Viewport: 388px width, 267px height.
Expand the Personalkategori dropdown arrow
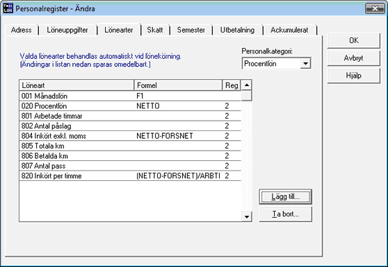click(x=305, y=64)
